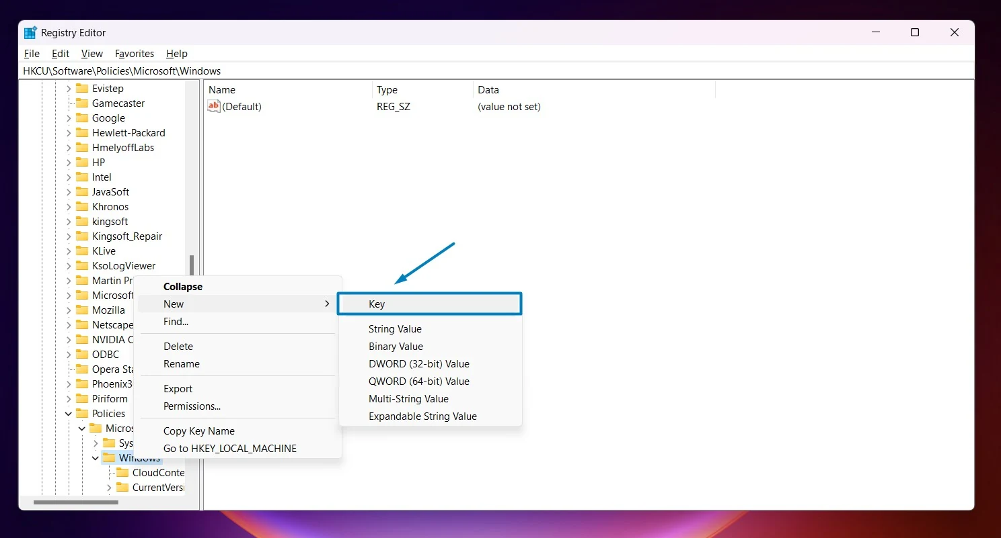Viewport: 1001px width, 538px height.
Task: Click the Google key folder icon
Action: 82,118
